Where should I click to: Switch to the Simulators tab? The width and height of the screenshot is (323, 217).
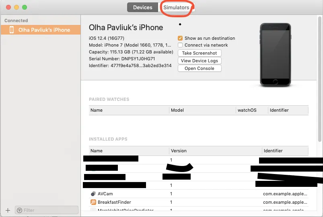(176, 7)
